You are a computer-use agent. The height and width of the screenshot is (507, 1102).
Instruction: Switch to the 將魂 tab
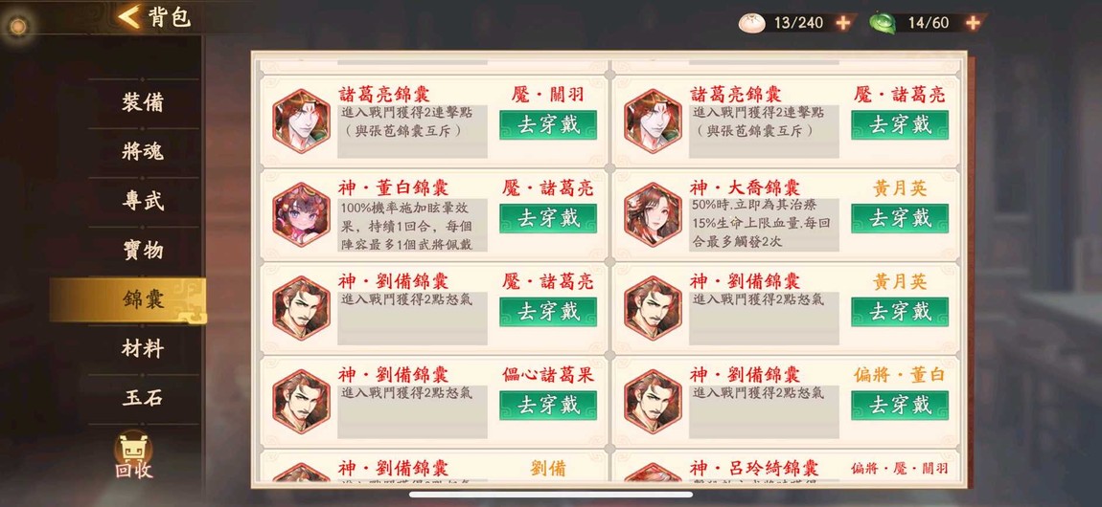point(143,151)
